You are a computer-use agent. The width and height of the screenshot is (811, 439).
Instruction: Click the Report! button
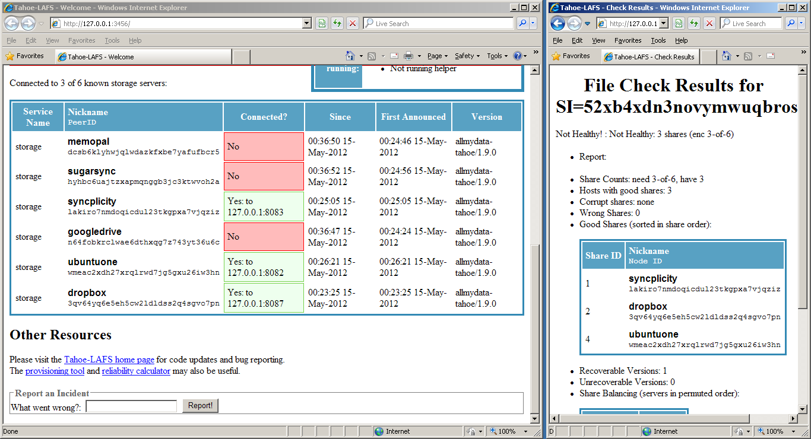coord(200,406)
